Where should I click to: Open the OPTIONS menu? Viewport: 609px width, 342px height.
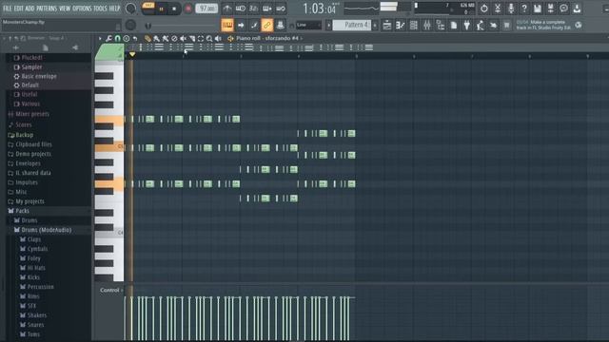click(82, 9)
